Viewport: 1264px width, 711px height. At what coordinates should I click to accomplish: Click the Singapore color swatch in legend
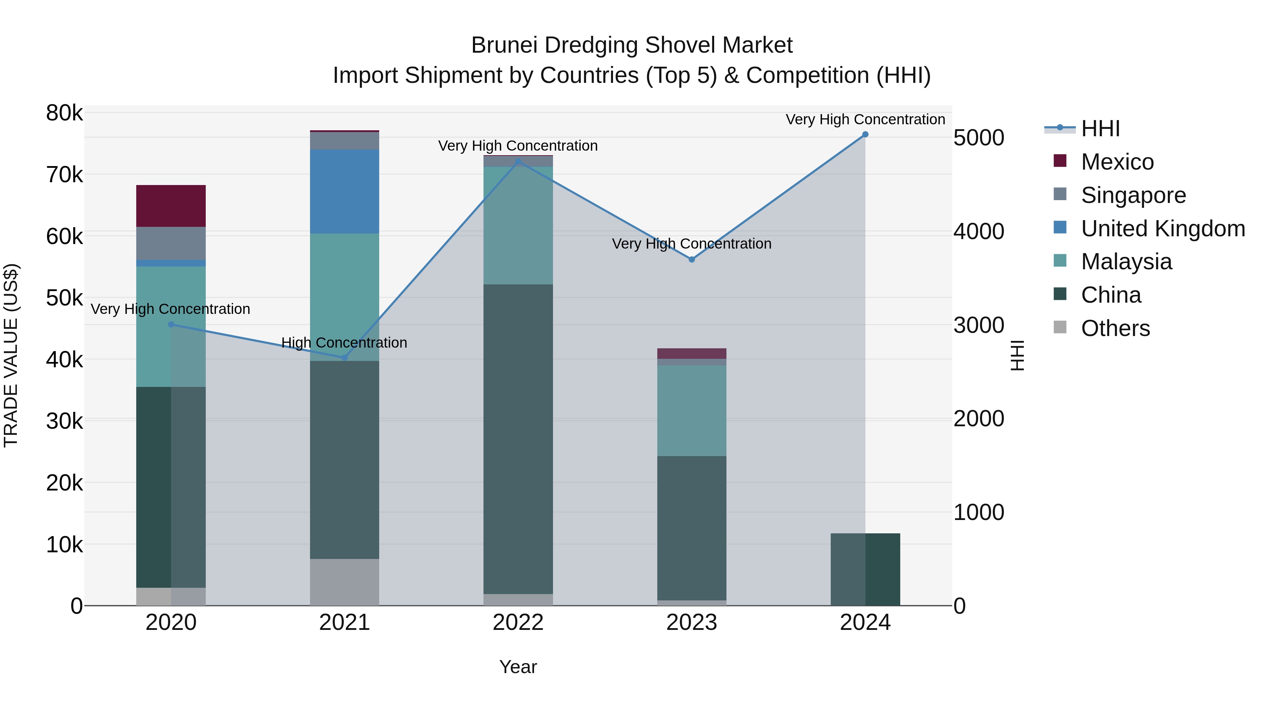1060,194
